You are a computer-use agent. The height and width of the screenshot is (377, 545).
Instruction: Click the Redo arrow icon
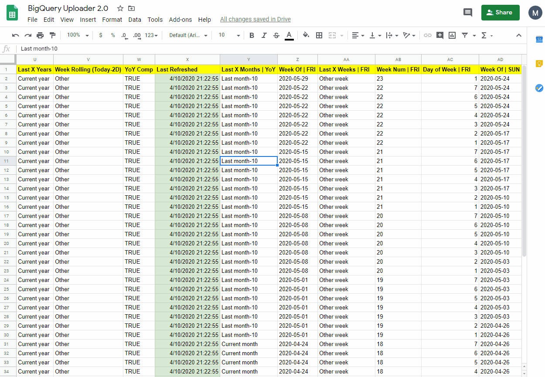[28, 35]
